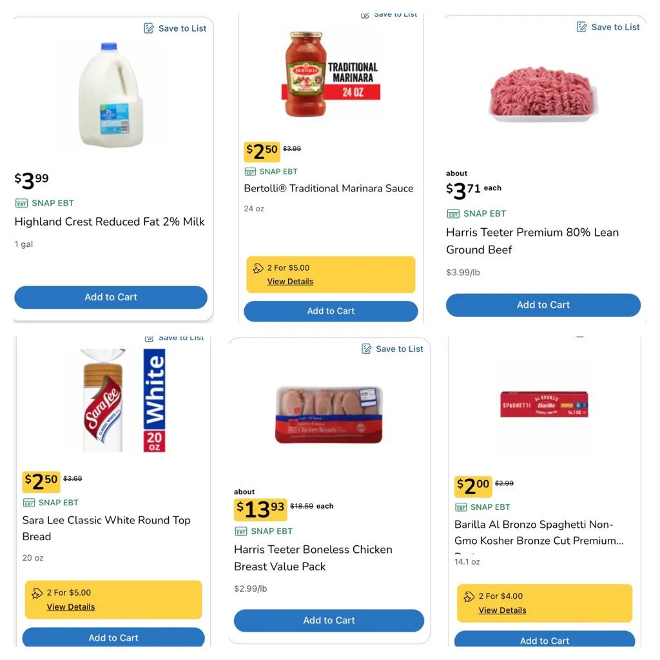Click Save to List icon on chicken breast card

pyautogui.click(x=367, y=349)
